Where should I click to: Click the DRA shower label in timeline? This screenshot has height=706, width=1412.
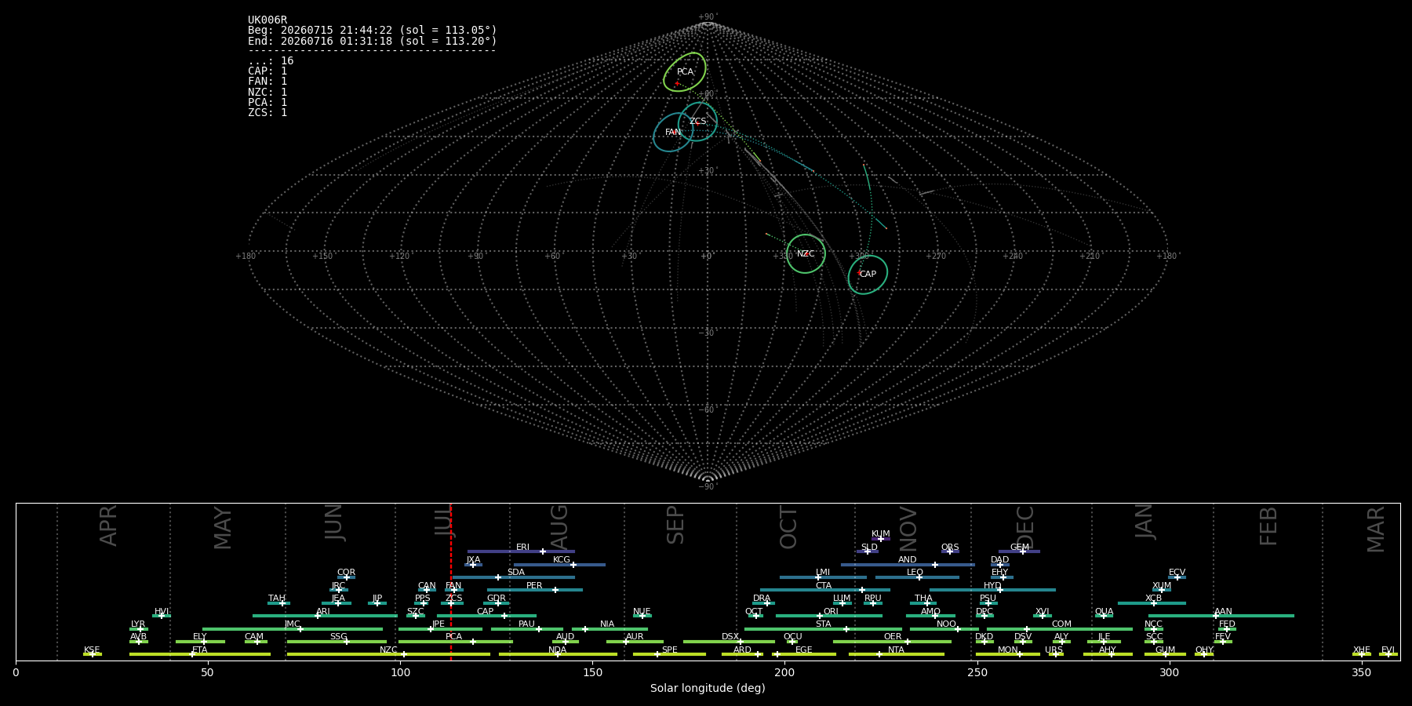coord(762,599)
